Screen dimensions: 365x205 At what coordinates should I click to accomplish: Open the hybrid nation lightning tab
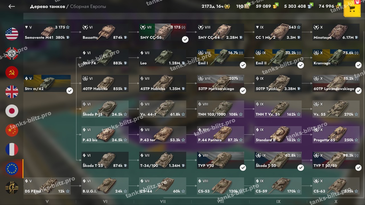coord(12,188)
